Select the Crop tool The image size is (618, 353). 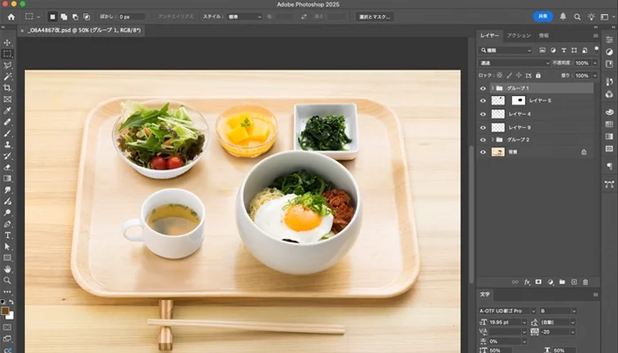[x=7, y=88]
